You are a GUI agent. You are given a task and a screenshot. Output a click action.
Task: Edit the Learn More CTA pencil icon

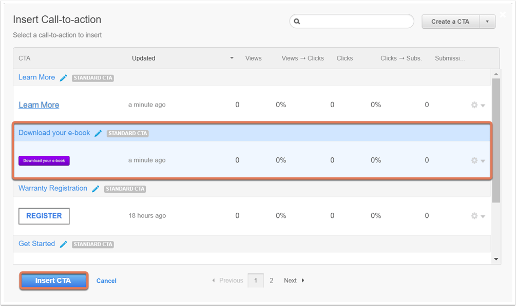coord(64,78)
